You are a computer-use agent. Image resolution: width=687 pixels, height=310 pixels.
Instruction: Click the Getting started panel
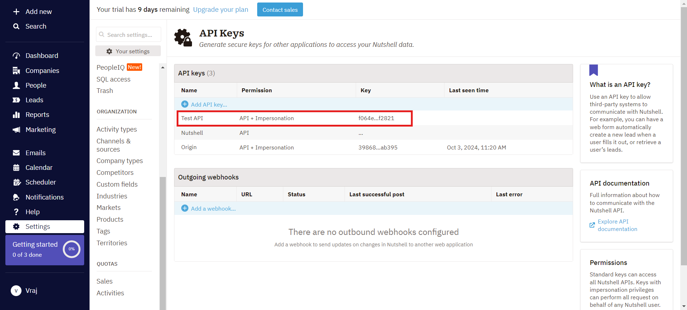[x=45, y=250]
